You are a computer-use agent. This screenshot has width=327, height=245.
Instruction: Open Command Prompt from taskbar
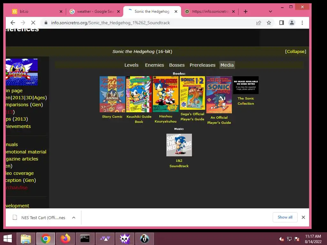[85, 239]
